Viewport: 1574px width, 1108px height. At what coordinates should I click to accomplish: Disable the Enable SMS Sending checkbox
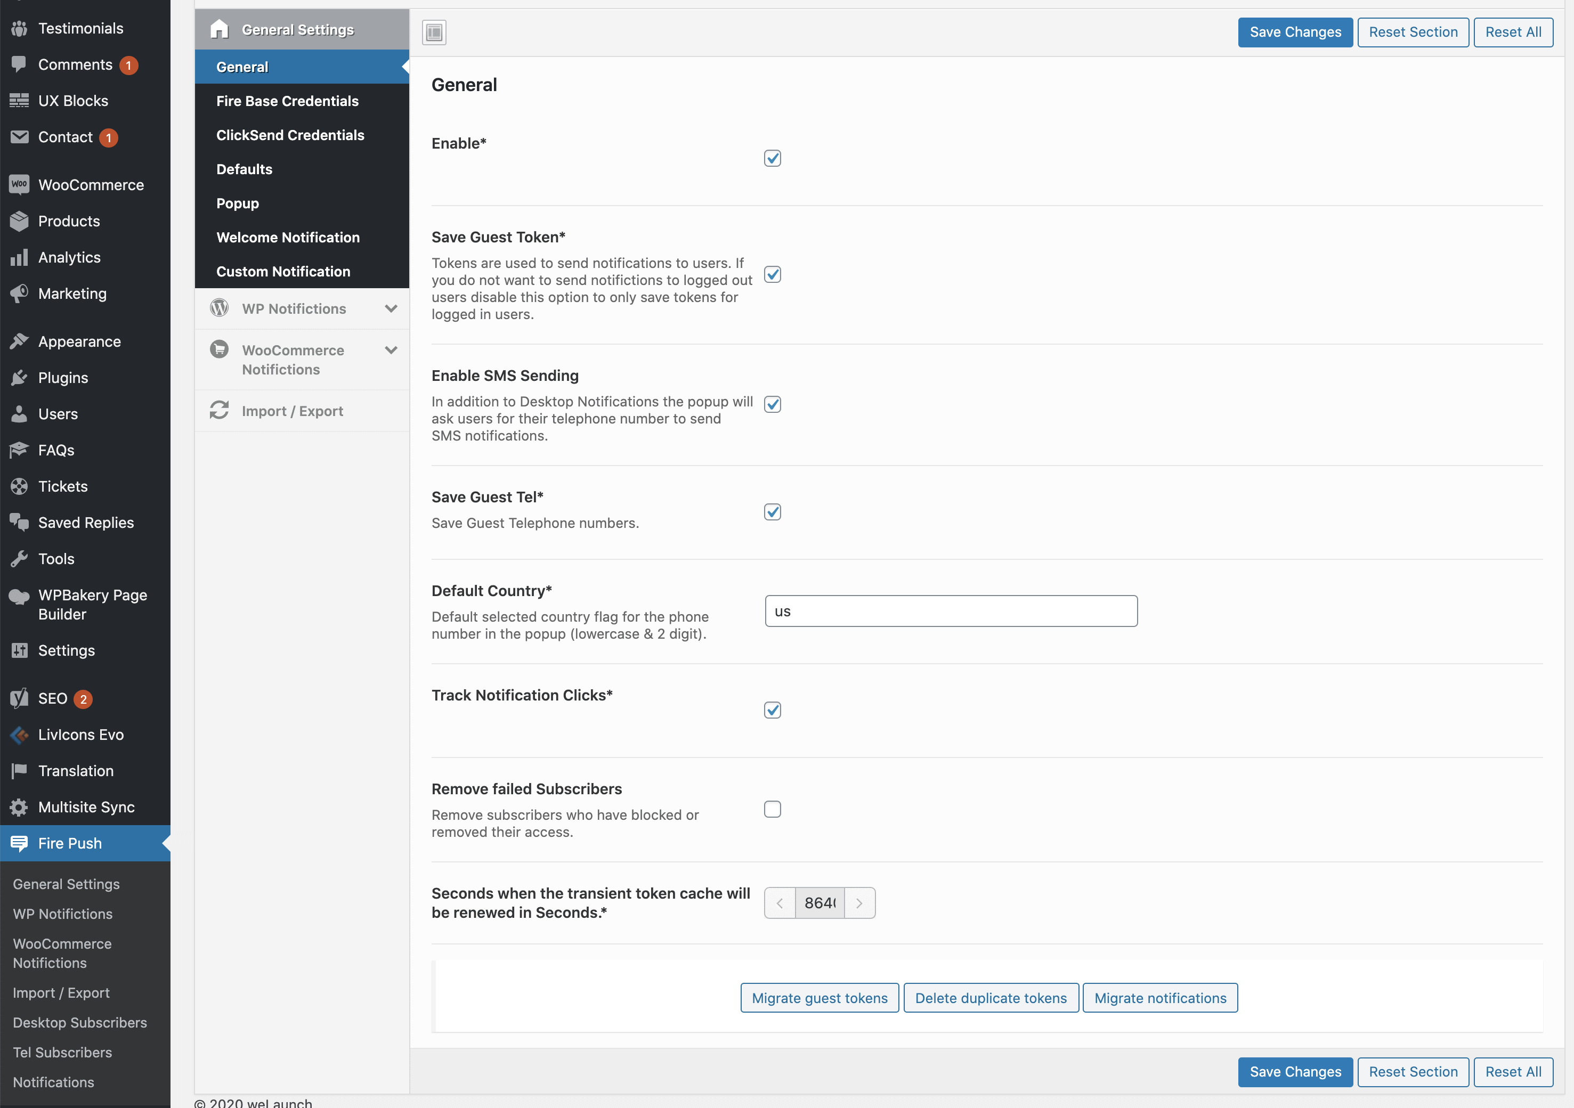click(773, 404)
